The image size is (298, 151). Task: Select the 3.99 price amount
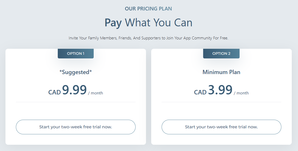[220, 90]
